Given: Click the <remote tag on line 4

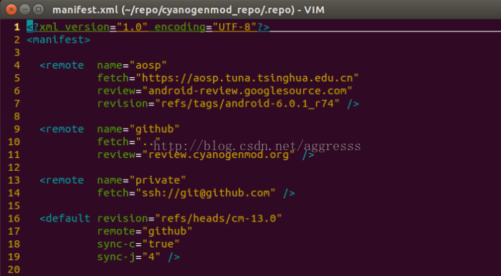Looking at the screenshot, I should 62,65.
